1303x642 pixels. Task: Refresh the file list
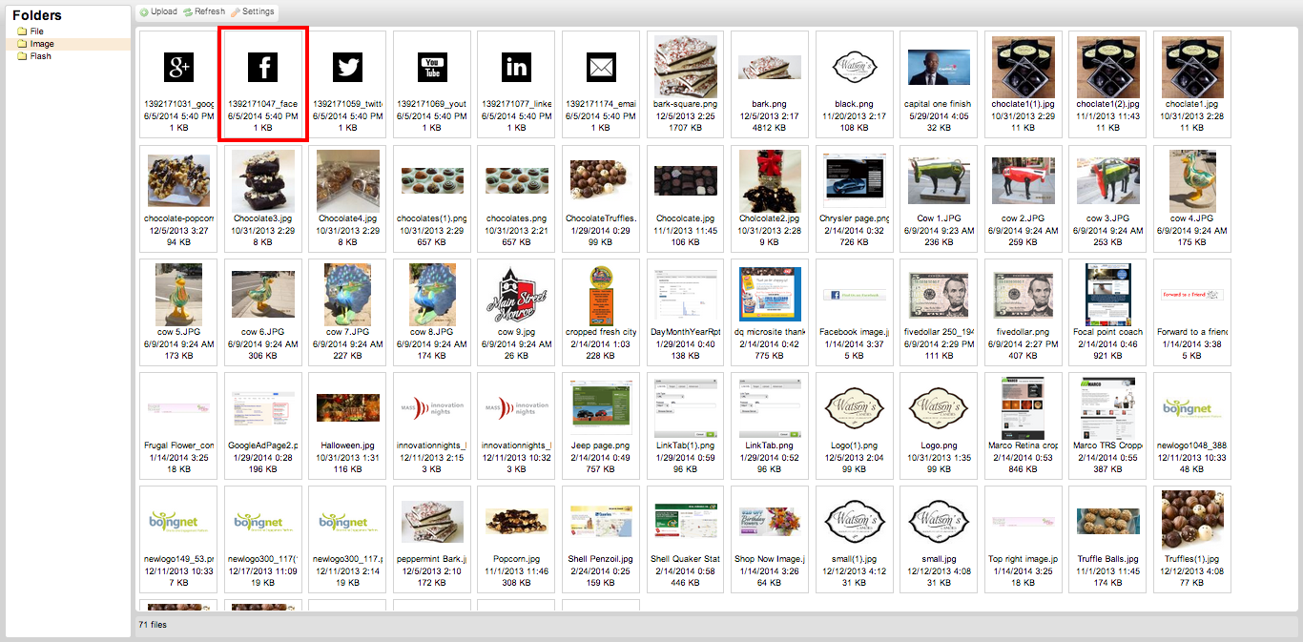coord(204,12)
